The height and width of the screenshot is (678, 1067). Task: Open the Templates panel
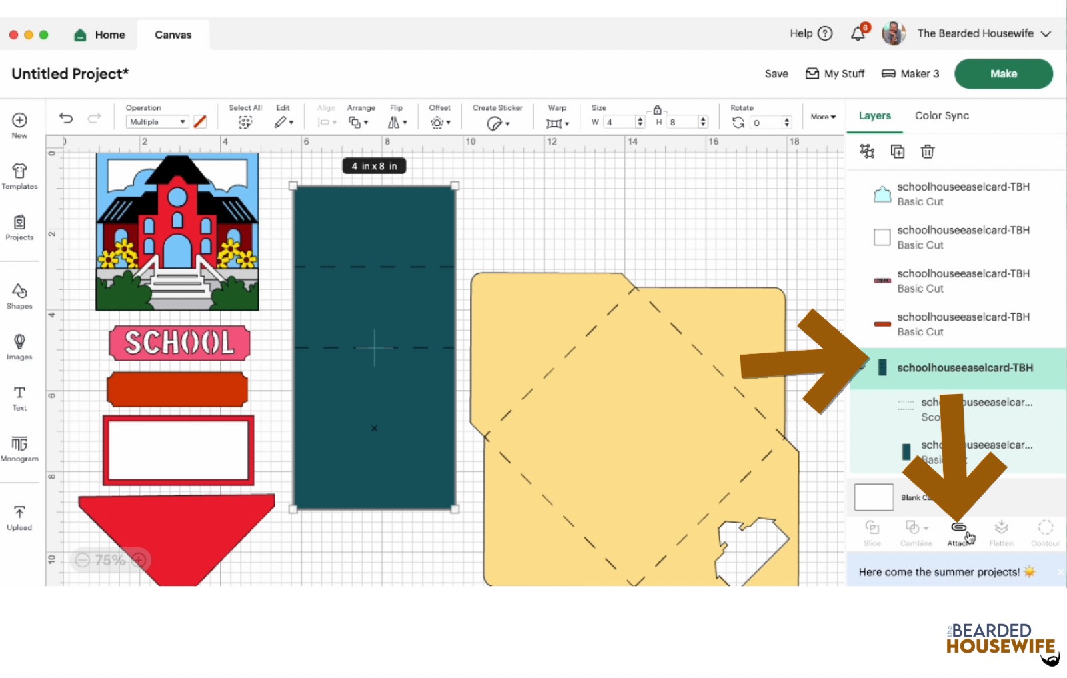tap(19, 177)
